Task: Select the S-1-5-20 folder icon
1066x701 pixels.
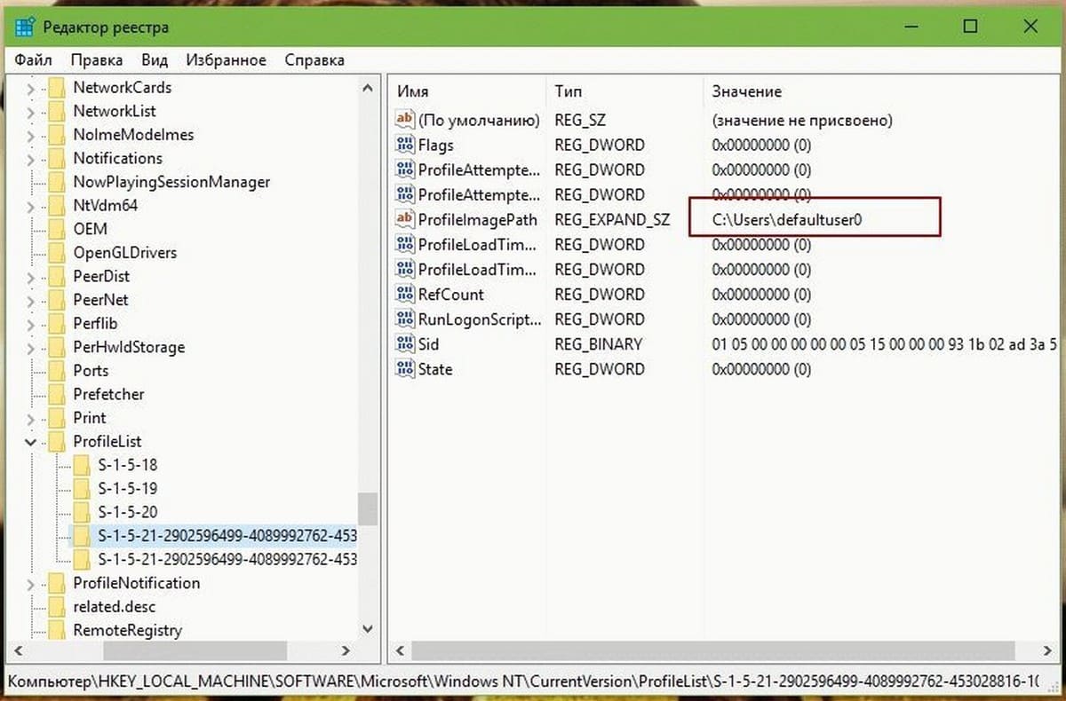Action: 82,512
